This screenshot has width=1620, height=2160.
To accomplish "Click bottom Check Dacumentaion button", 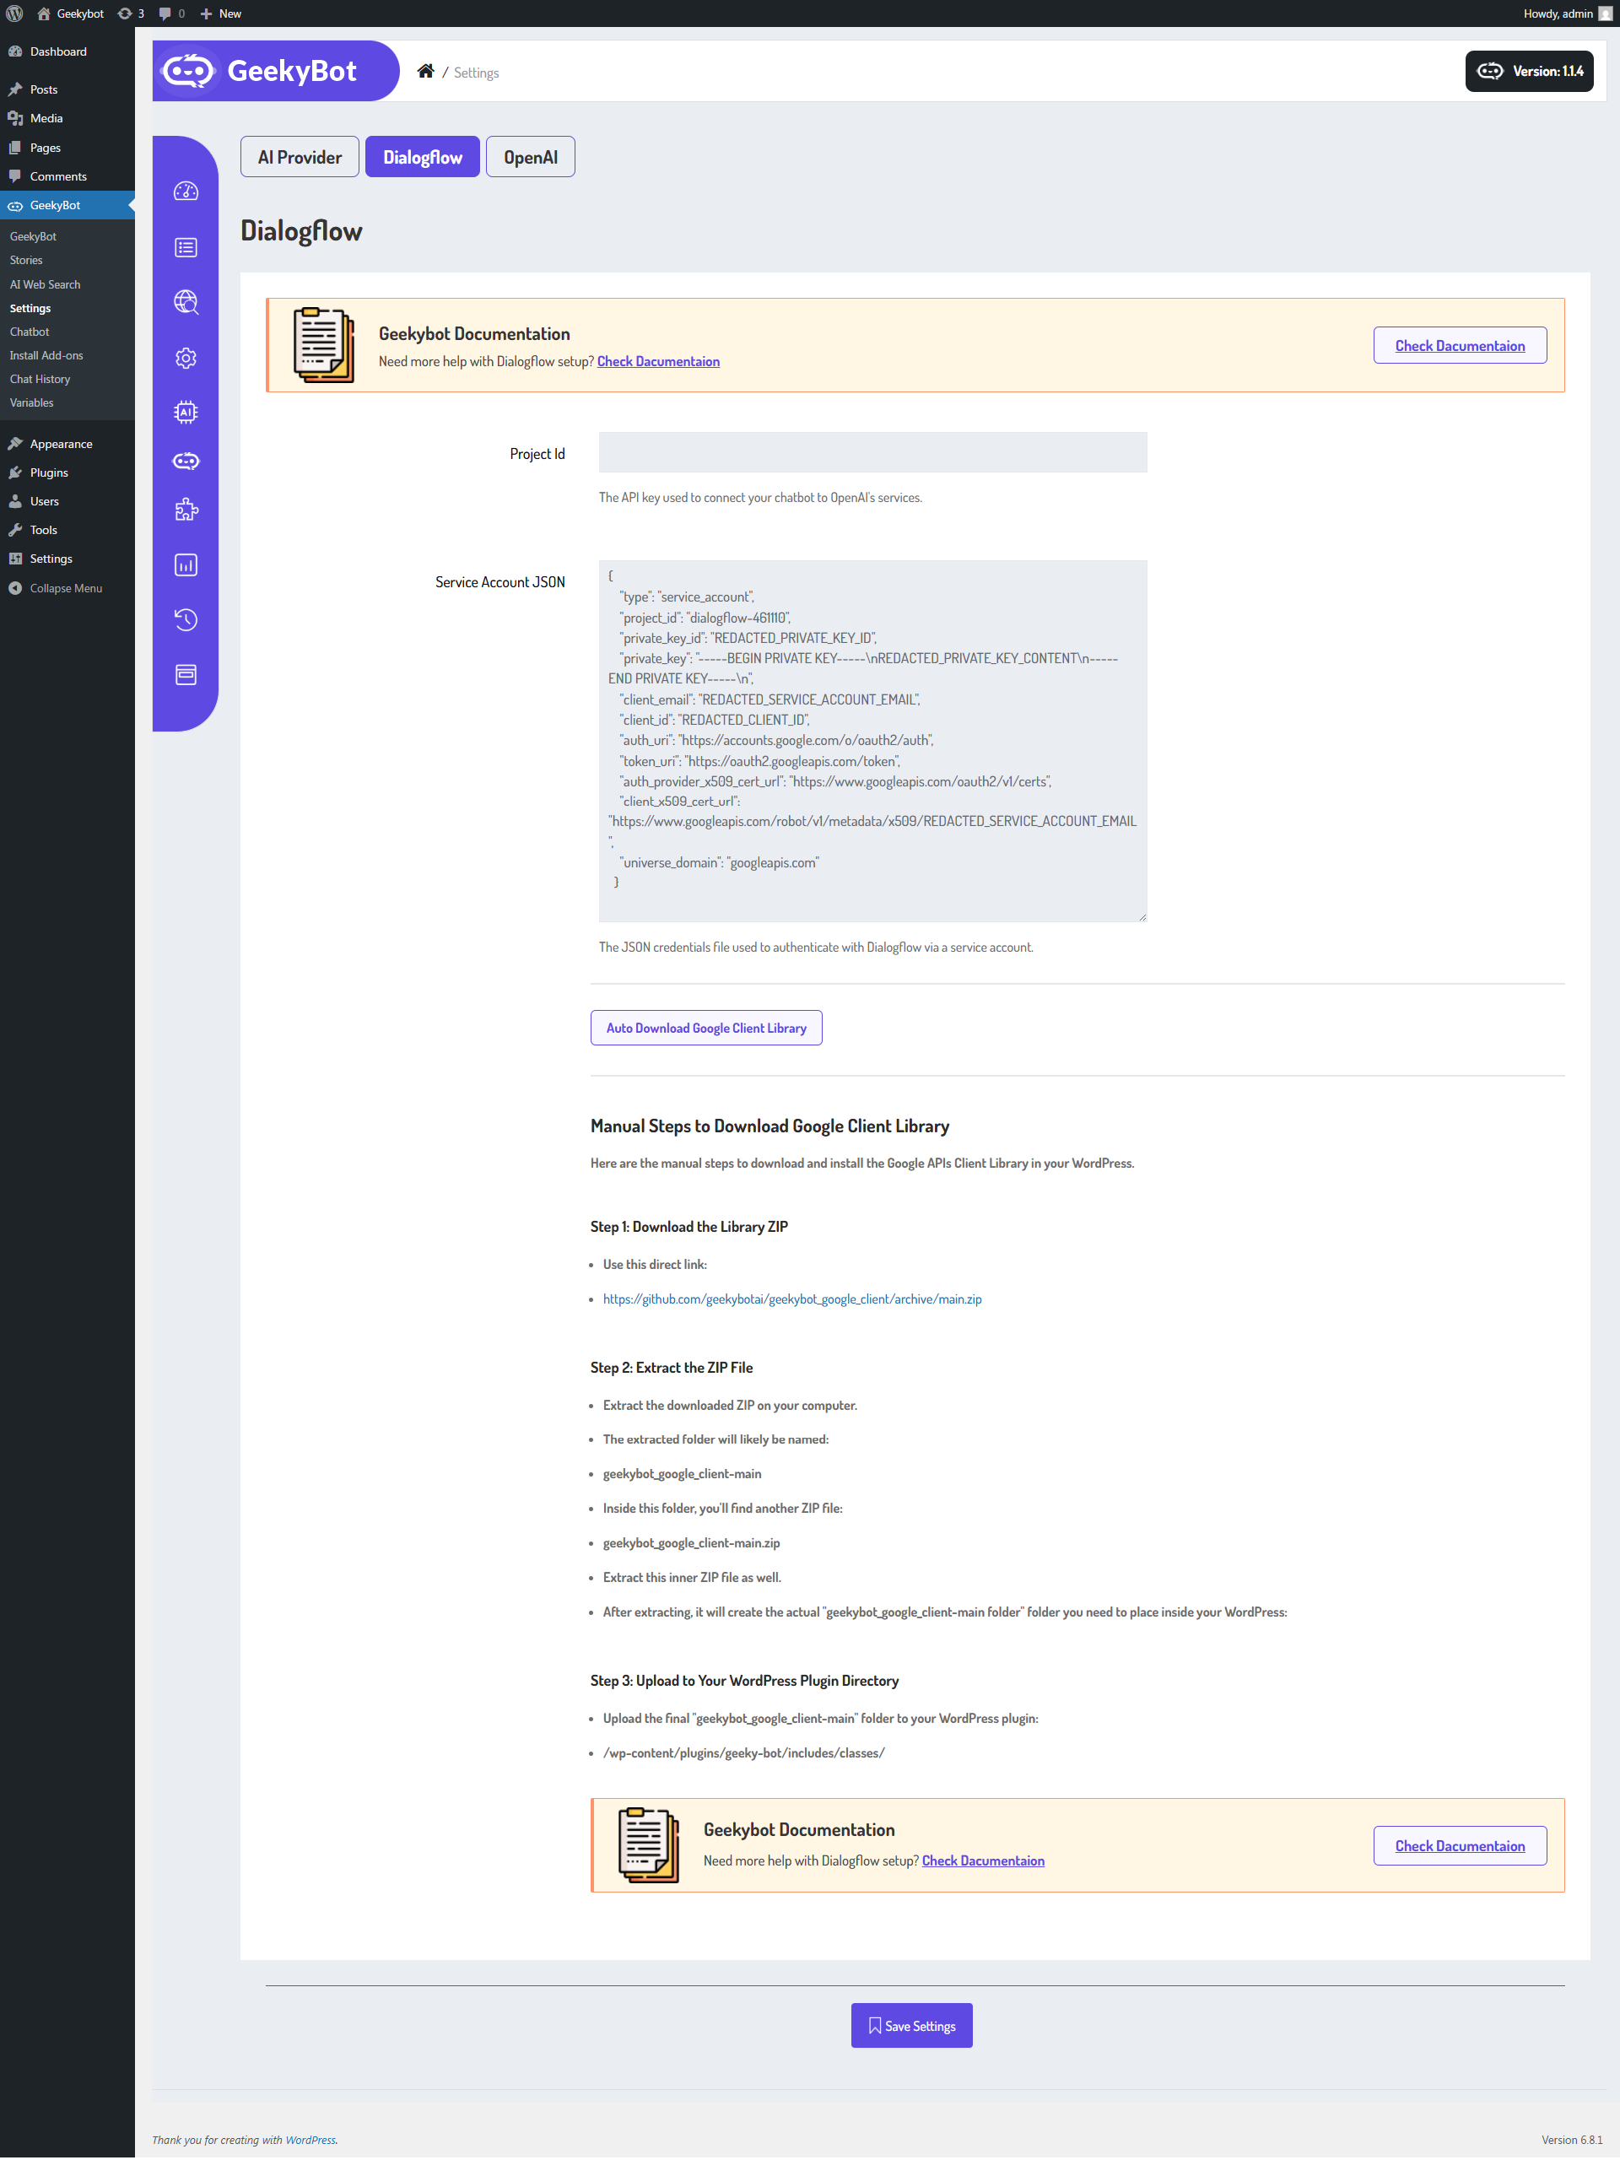I will click(1459, 1845).
